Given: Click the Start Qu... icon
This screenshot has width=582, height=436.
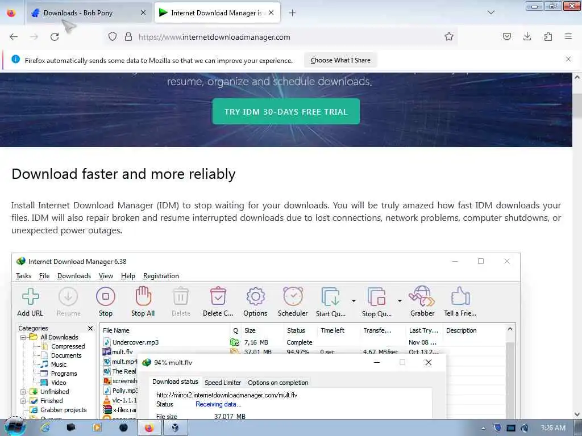Looking at the screenshot, I should pyautogui.click(x=330, y=296).
